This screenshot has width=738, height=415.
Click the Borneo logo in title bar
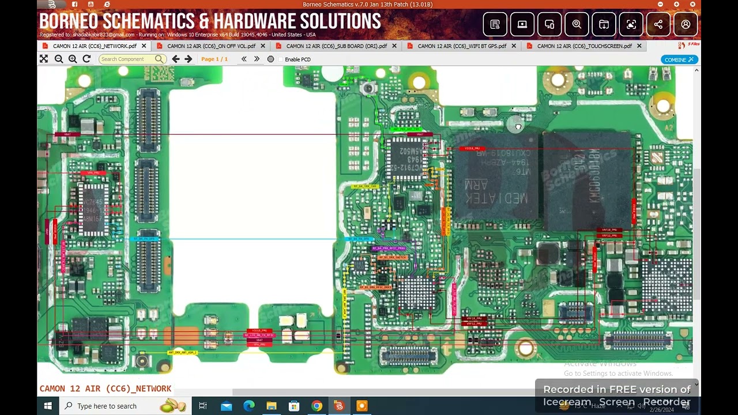[51, 5]
